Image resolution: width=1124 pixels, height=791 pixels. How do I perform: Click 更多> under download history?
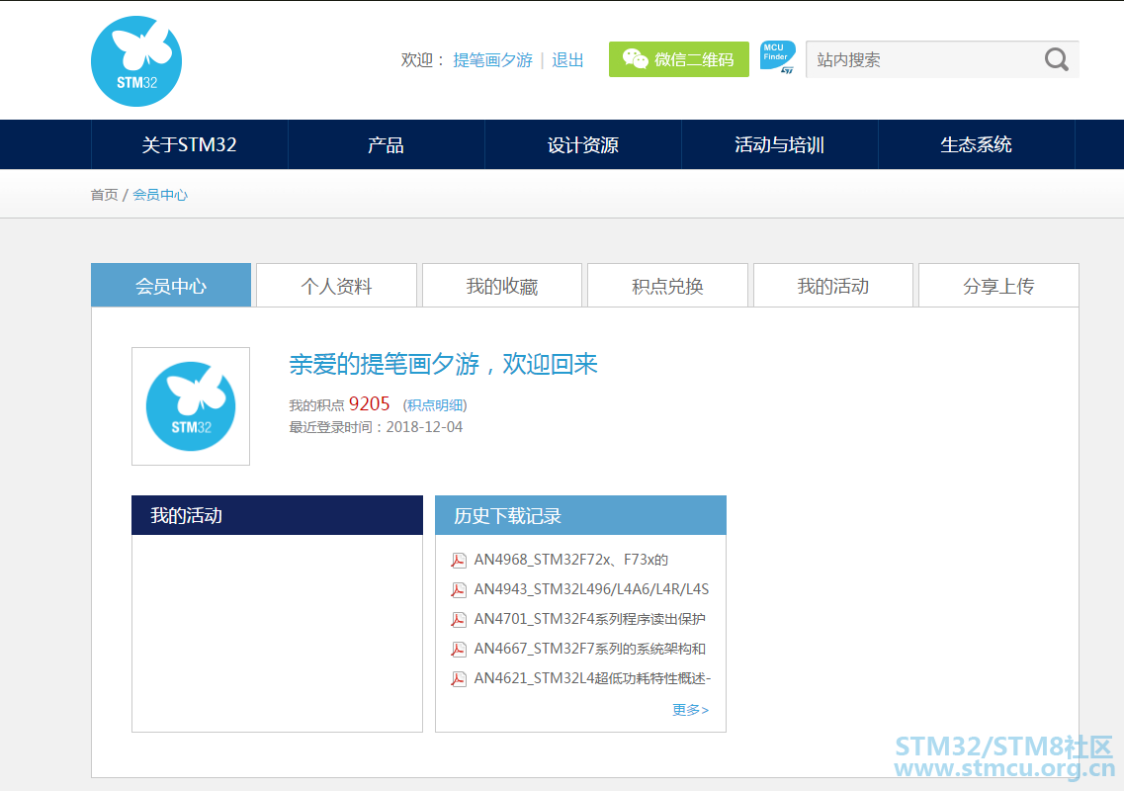click(x=690, y=710)
